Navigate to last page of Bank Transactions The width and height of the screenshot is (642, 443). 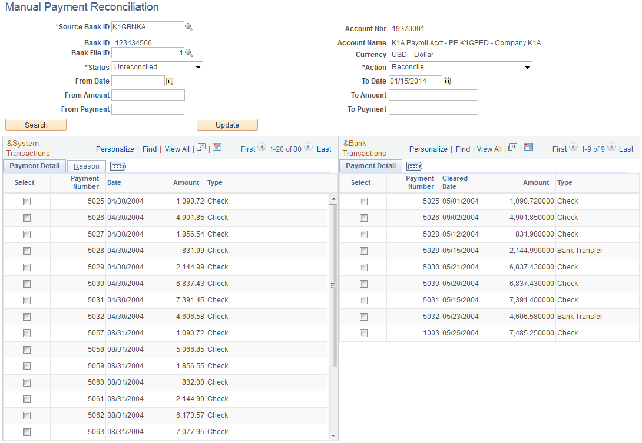(x=626, y=149)
